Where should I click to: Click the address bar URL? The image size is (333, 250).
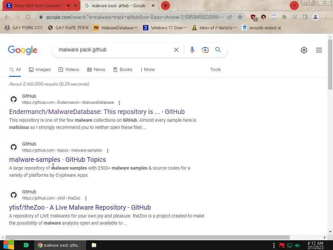[135, 17]
